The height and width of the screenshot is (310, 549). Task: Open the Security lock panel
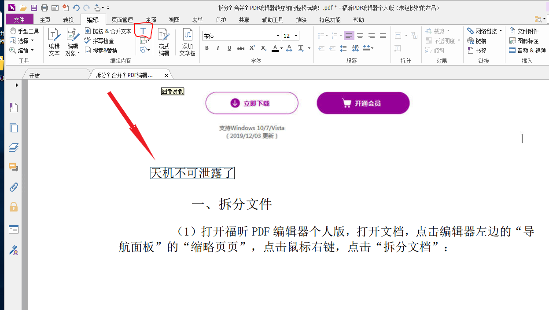pos(14,207)
